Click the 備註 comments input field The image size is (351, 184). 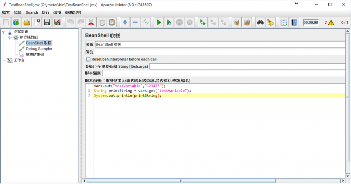coord(220,52)
